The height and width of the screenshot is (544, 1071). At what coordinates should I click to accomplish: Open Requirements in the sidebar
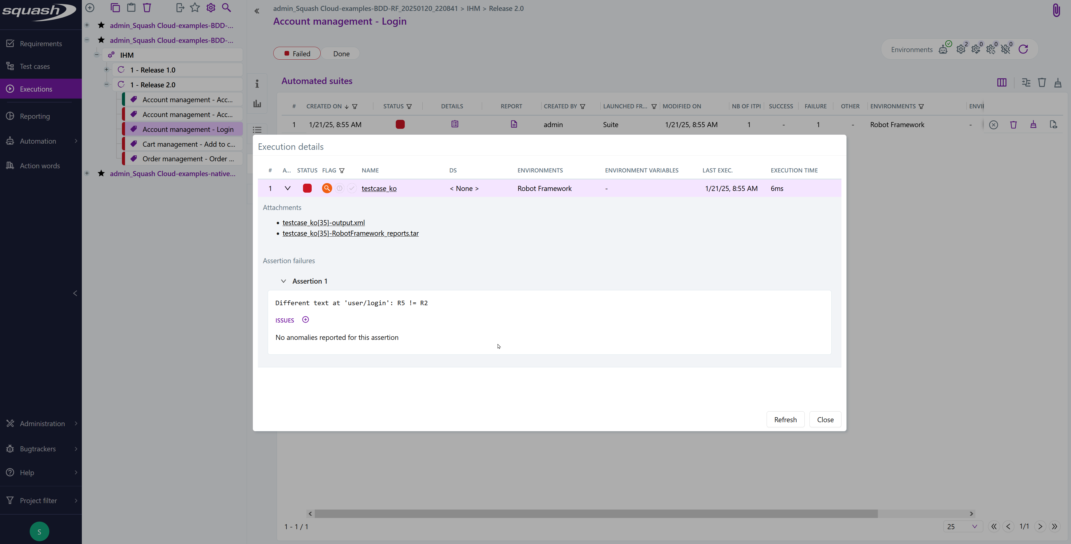(x=40, y=44)
